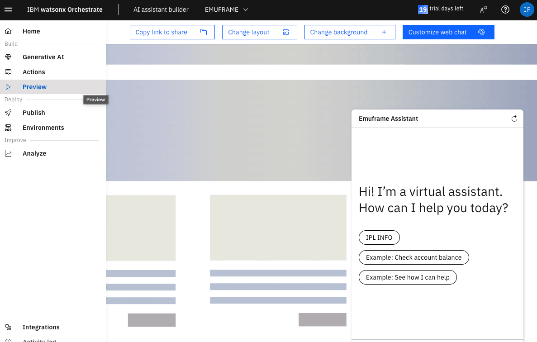Click the Analyze chart icon
The width and height of the screenshot is (537, 342).
click(x=8, y=153)
